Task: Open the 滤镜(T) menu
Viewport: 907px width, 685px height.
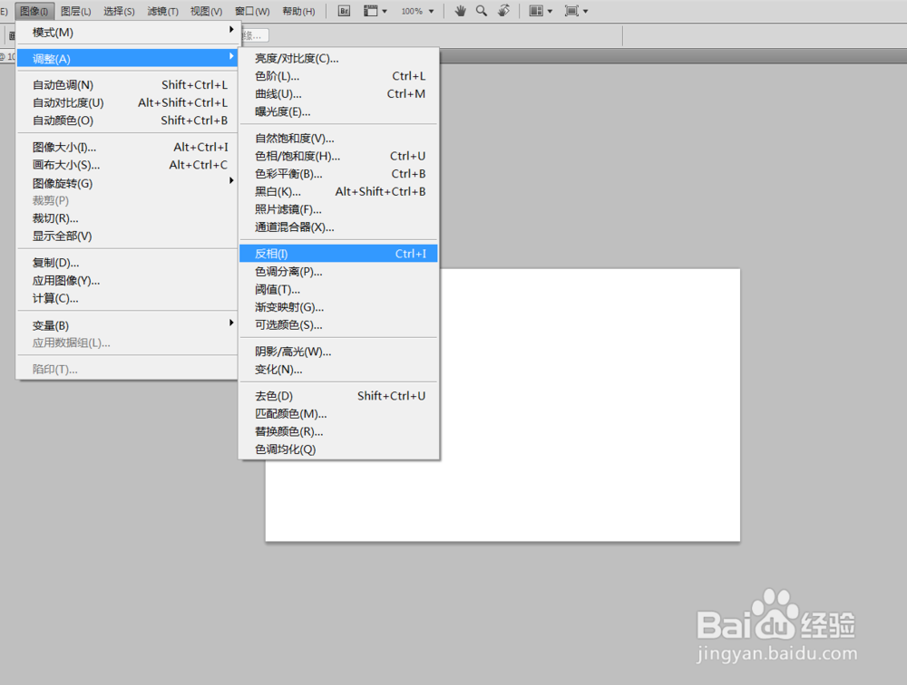Action: coord(162,11)
